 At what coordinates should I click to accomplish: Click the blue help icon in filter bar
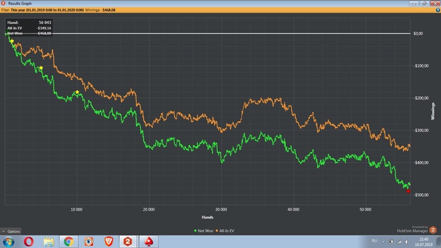(x=438, y=10)
